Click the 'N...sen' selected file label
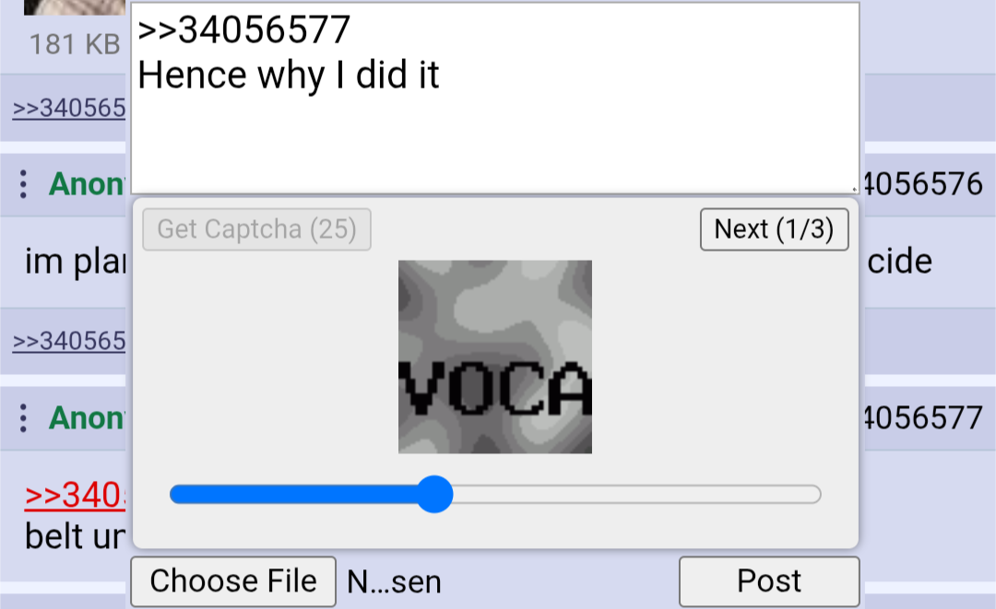 pyautogui.click(x=394, y=581)
